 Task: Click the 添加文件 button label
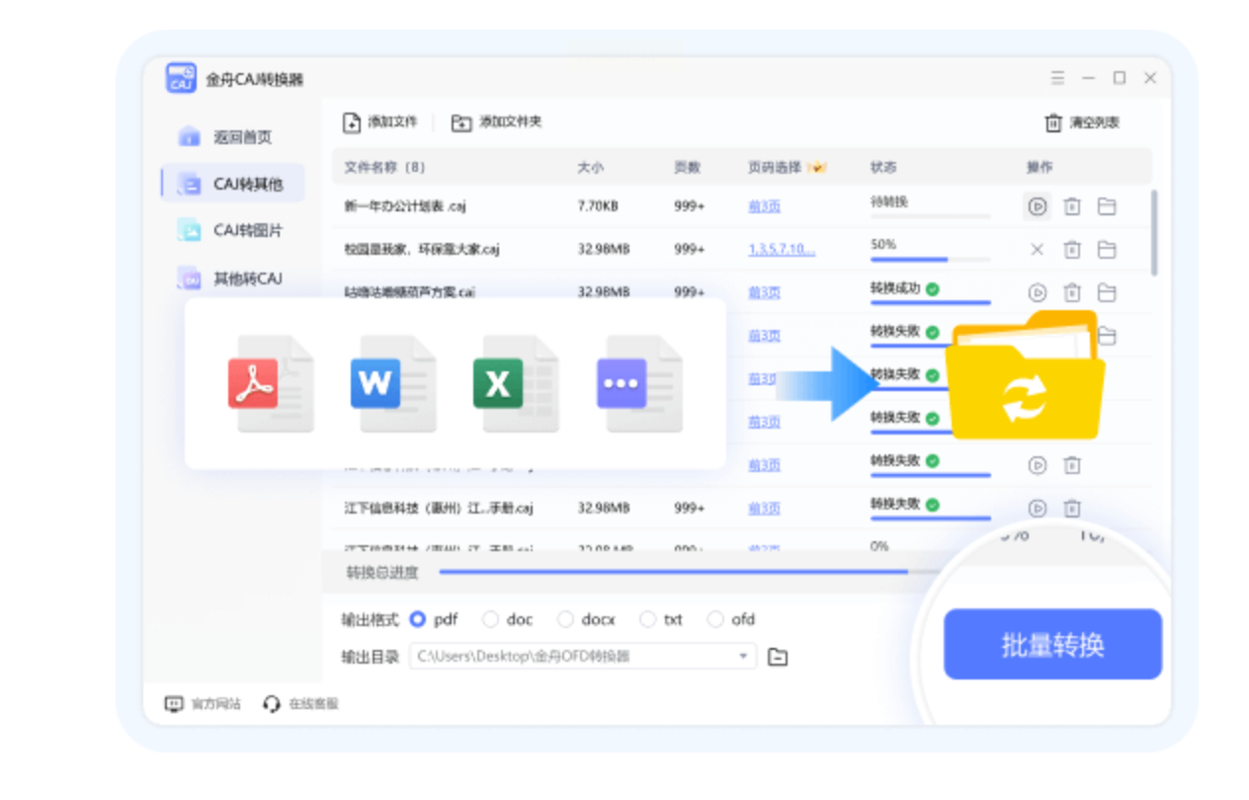point(392,122)
